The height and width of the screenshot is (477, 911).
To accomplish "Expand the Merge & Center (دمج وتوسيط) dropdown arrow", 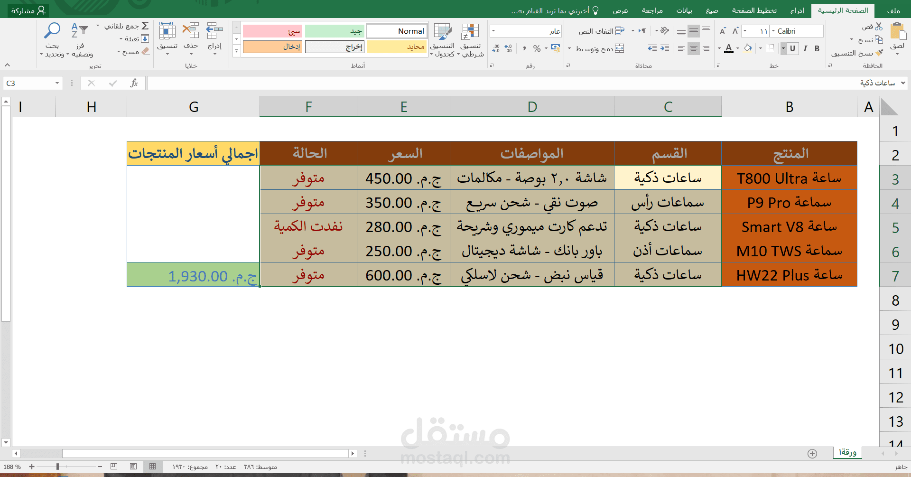I will coord(569,48).
